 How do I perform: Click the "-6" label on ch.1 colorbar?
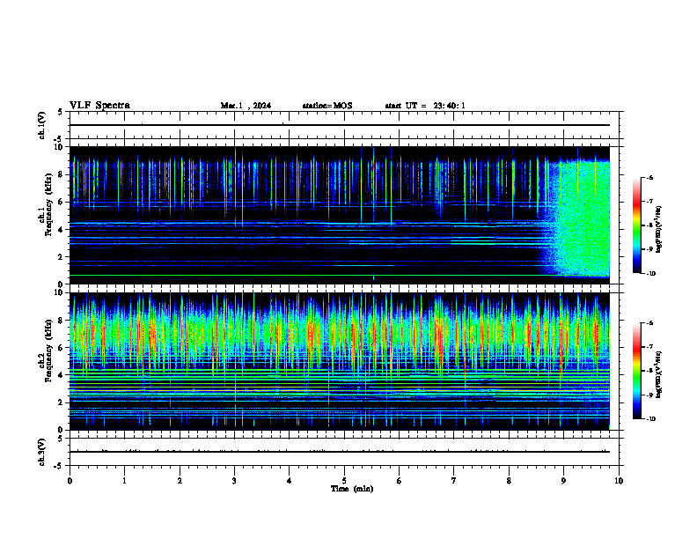(x=649, y=178)
